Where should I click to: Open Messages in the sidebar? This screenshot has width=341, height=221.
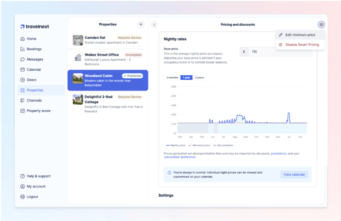pos(41,59)
